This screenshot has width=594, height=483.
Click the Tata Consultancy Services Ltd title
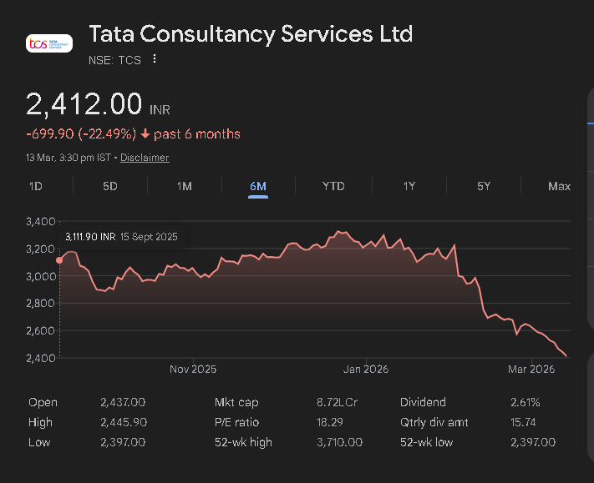[x=251, y=35]
